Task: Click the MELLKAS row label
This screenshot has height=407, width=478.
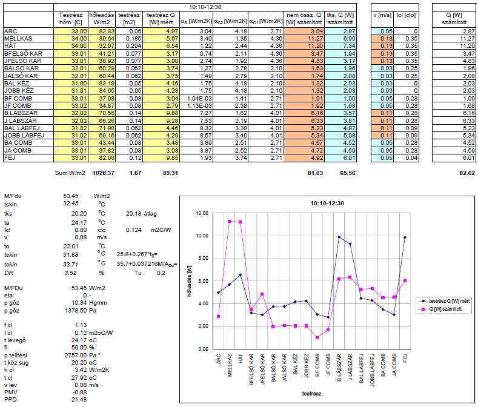Action: (28, 39)
